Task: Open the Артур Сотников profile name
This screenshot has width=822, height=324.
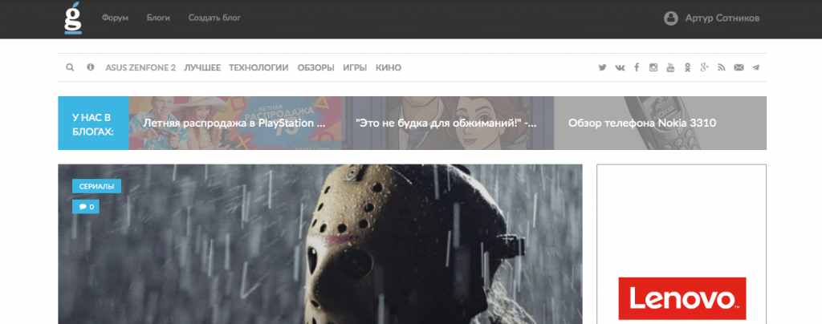Action: click(x=722, y=18)
